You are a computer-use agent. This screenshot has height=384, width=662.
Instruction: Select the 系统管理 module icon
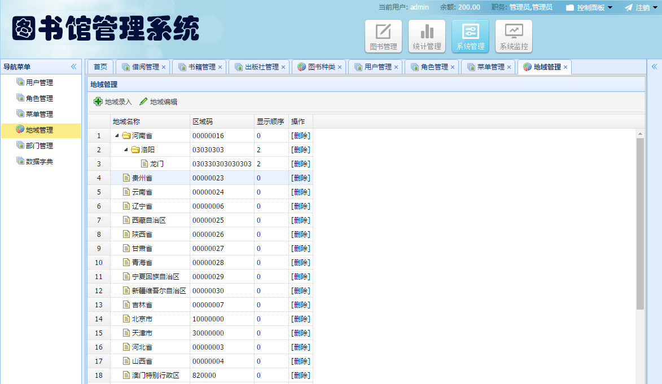coord(470,36)
